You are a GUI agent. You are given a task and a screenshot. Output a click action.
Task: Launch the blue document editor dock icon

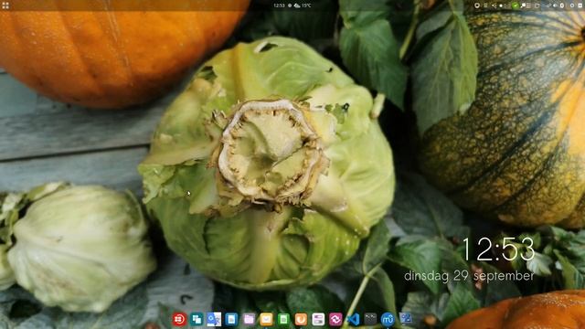[x=231, y=319]
